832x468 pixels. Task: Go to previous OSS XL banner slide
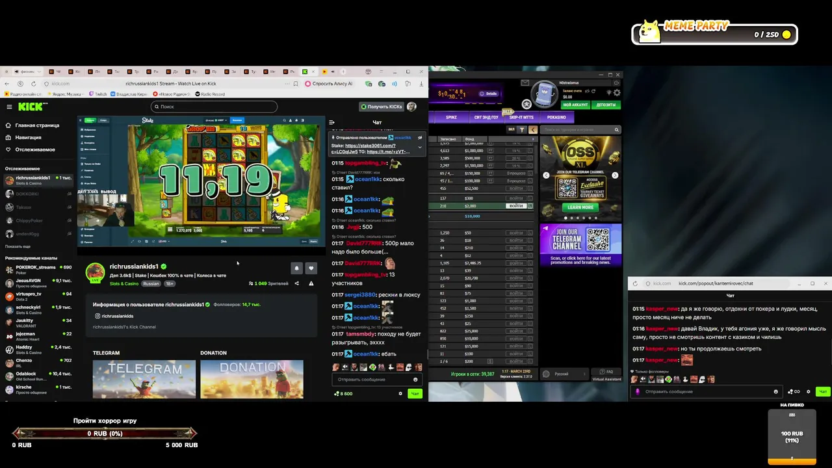[x=546, y=175]
